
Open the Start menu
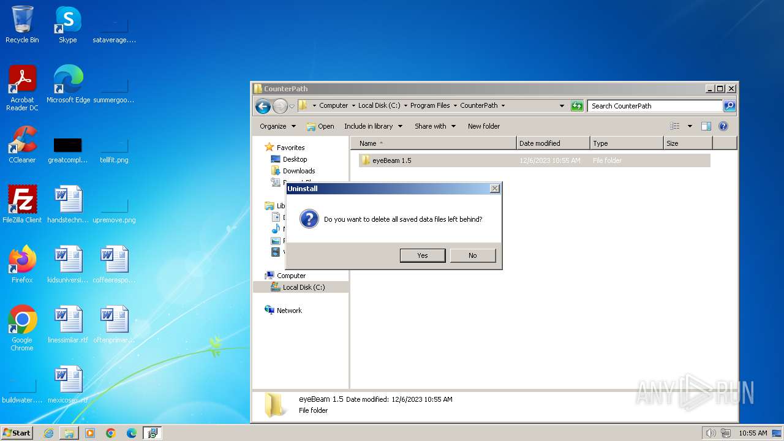click(17, 433)
